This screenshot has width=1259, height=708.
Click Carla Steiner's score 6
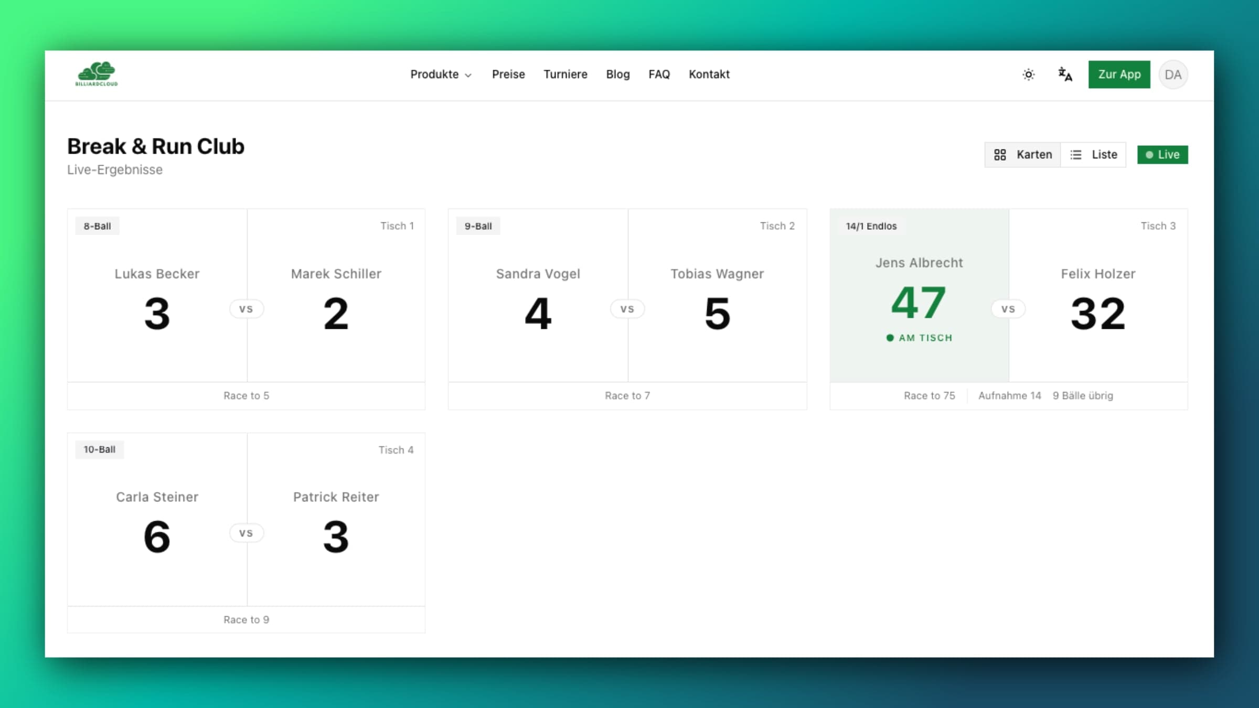click(157, 537)
